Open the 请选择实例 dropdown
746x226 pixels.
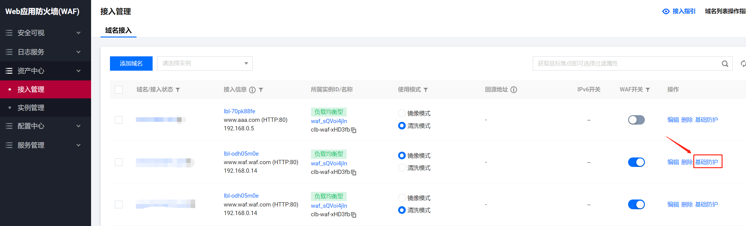coord(205,63)
